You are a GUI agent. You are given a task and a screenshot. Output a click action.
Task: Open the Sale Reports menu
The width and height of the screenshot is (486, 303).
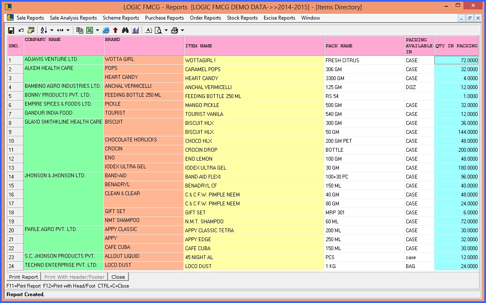coord(30,18)
